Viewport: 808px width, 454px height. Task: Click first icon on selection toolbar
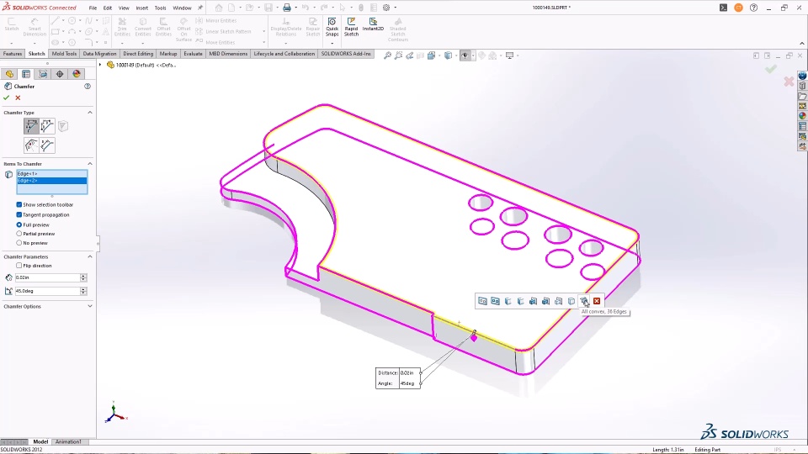pyautogui.click(x=482, y=301)
